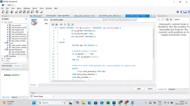
Task: Click the Filter objects search field
Action: tap(15, 22)
